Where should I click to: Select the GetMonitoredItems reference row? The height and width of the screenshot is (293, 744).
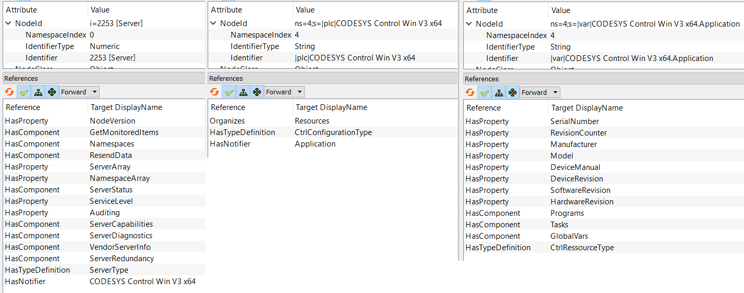(x=104, y=132)
